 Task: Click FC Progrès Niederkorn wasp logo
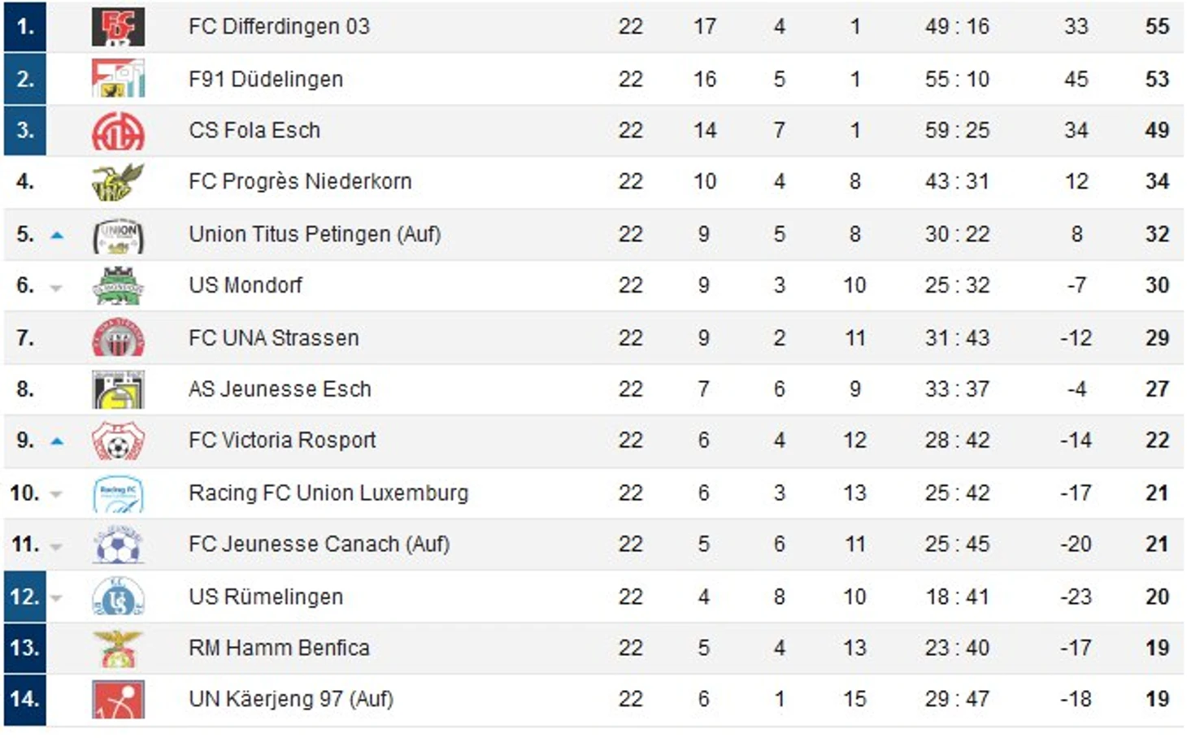click(118, 182)
